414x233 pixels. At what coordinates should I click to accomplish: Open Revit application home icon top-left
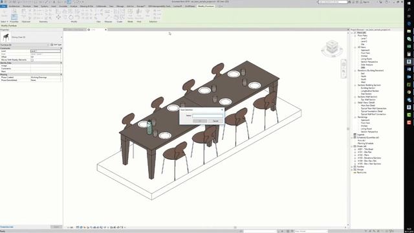[2, 2]
